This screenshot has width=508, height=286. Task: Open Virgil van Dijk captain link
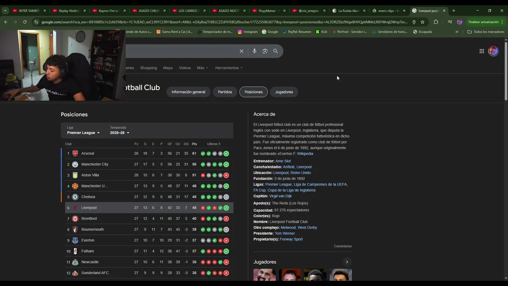pos(281,196)
